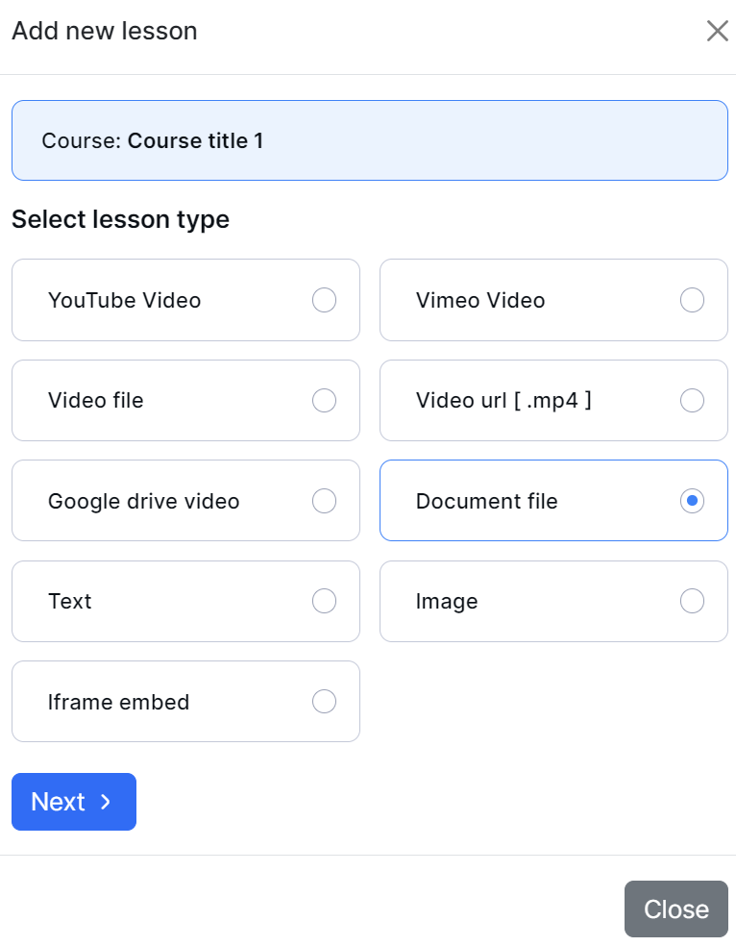The height and width of the screenshot is (946, 736).
Task: Select the Text lesson radio button
Action: [324, 601]
